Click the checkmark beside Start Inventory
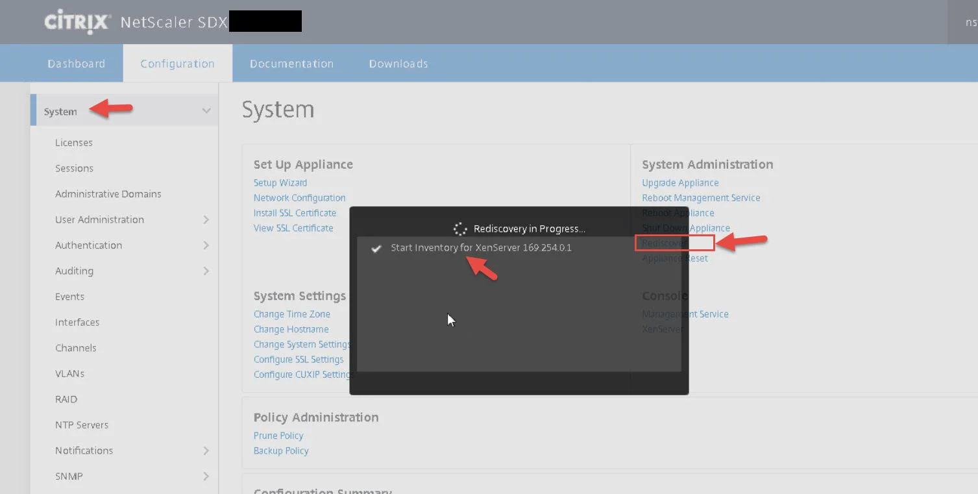 pyautogui.click(x=376, y=248)
